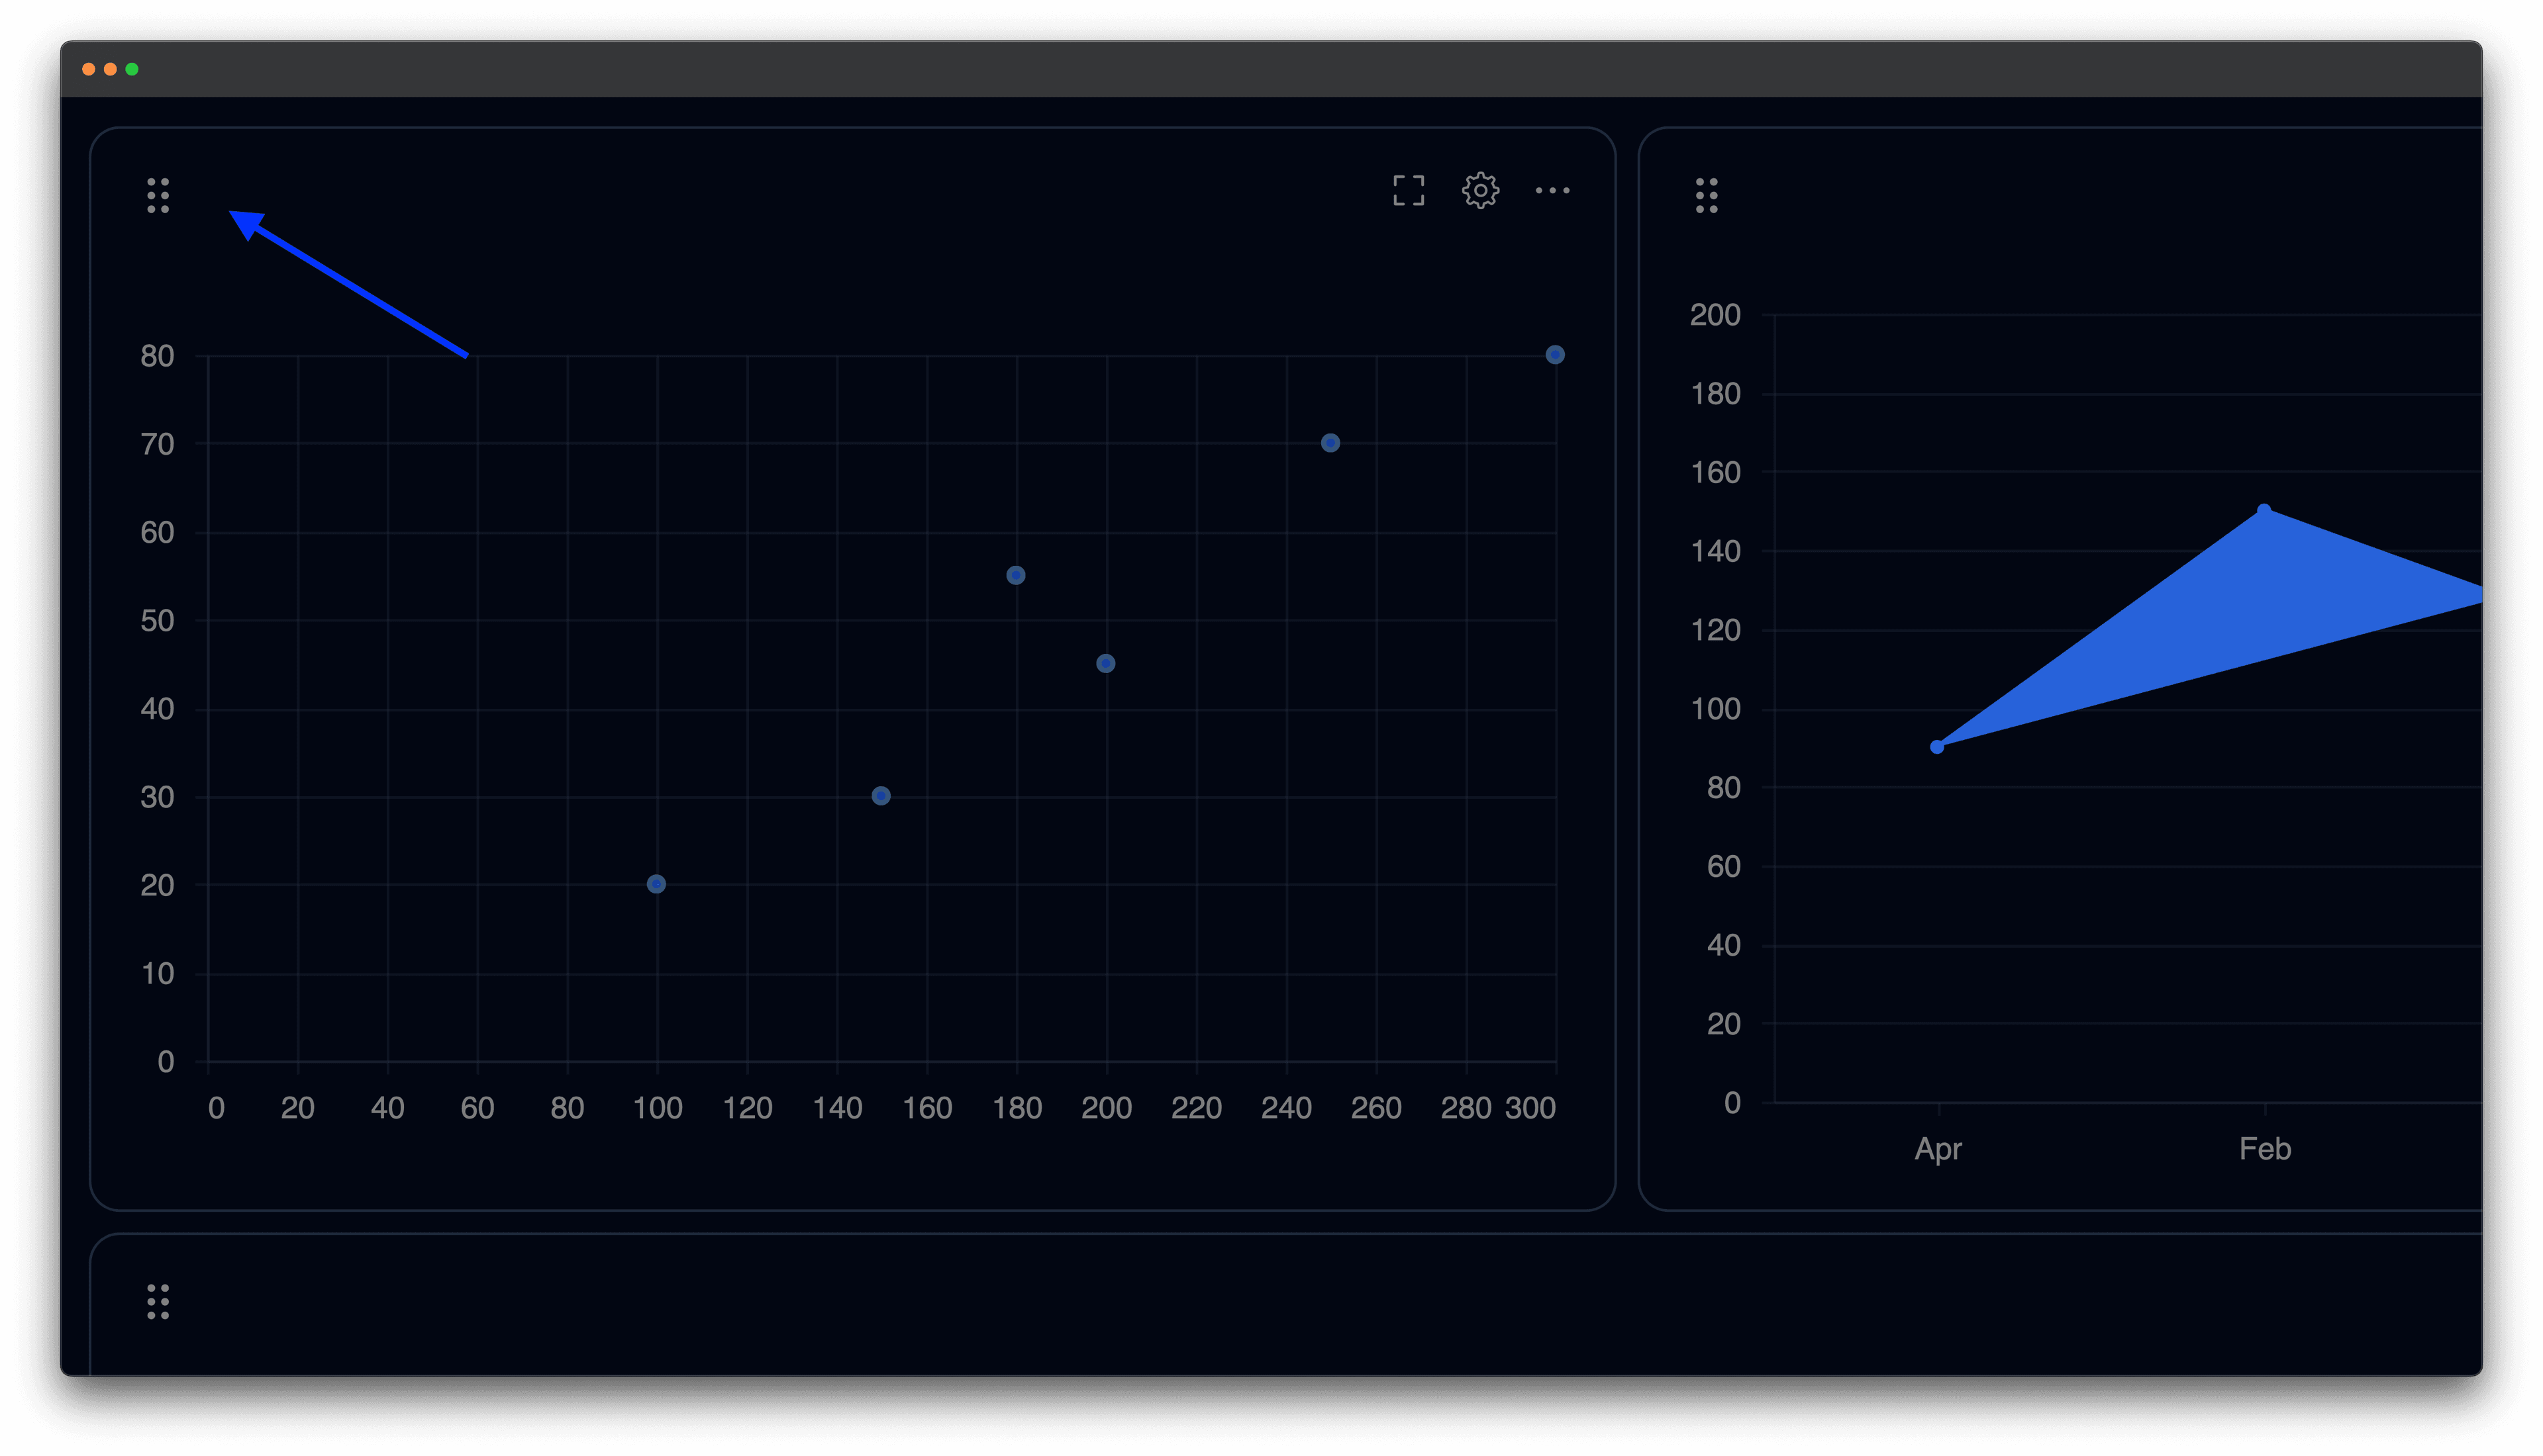Click the green window zoom button
This screenshot has height=1456, width=2543.
(132, 69)
